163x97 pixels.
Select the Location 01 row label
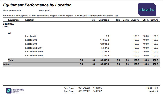pyautogui.click(x=31, y=36)
